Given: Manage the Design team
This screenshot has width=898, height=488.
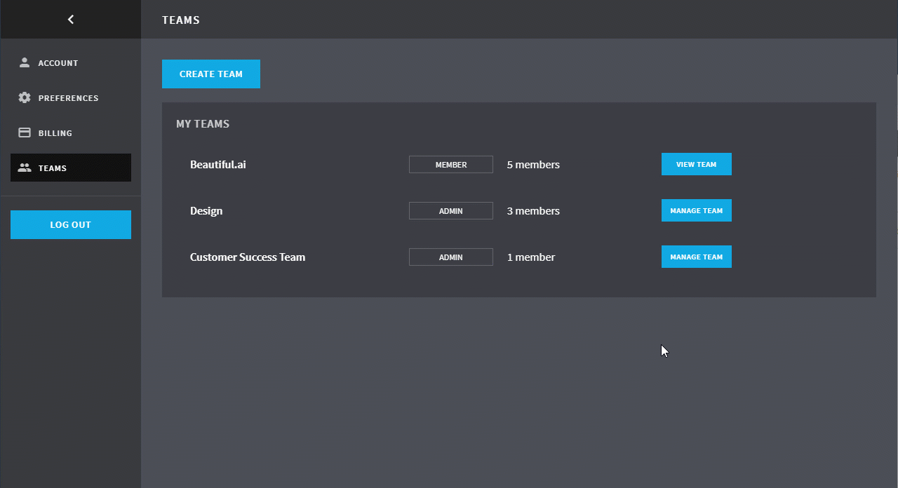Looking at the screenshot, I should pyautogui.click(x=696, y=210).
